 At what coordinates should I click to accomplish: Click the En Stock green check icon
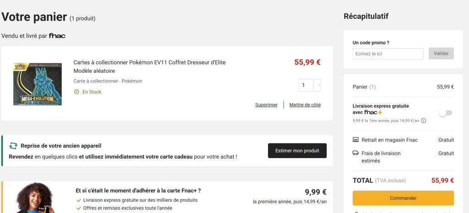click(x=76, y=92)
